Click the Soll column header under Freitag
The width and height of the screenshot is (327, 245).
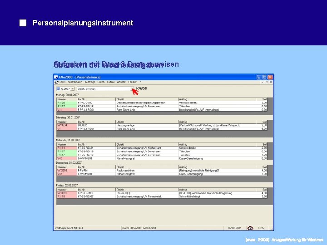[262, 190]
